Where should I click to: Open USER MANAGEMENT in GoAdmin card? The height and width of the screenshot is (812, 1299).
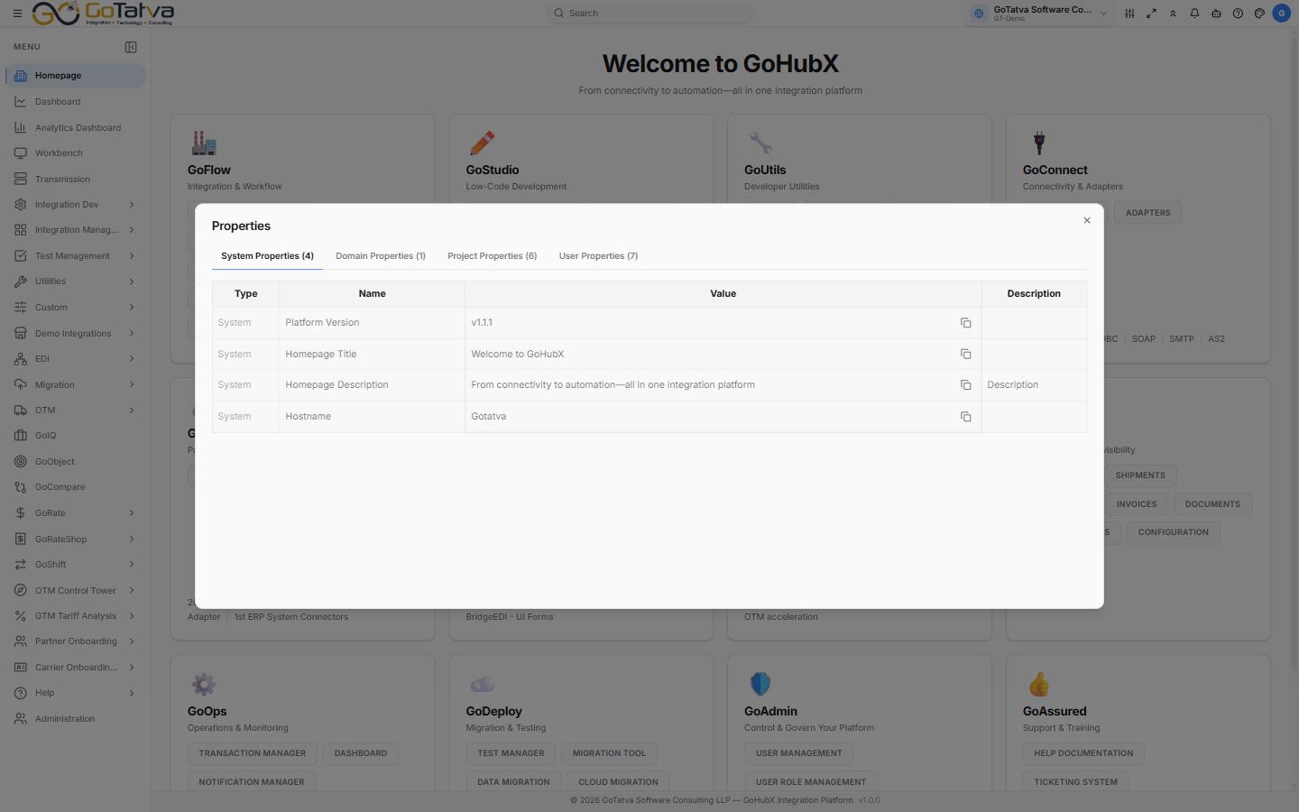click(799, 753)
